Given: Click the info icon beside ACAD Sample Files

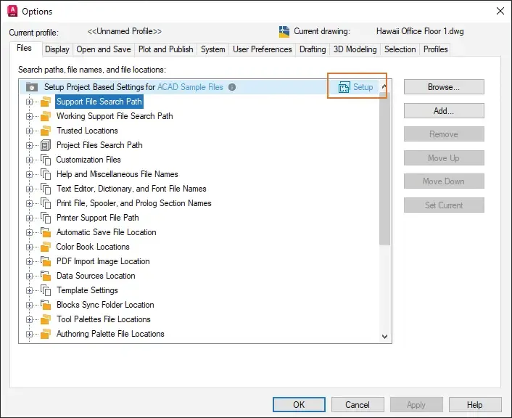Looking at the screenshot, I should click(x=232, y=87).
